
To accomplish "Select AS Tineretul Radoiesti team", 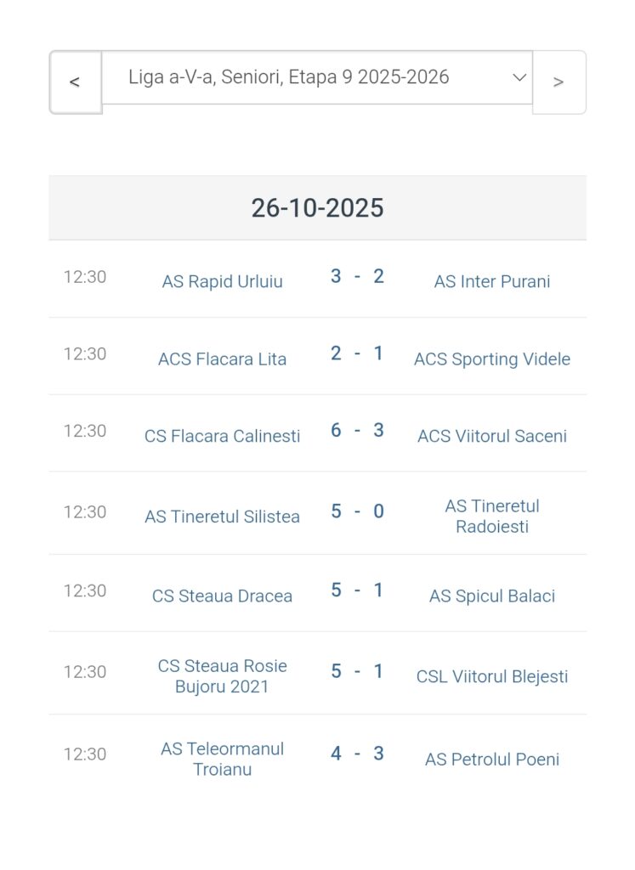I will (x=491, y=516).
